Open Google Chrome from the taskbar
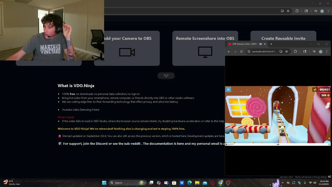This screenshot has width=332, height=187. tap(220, 183)
